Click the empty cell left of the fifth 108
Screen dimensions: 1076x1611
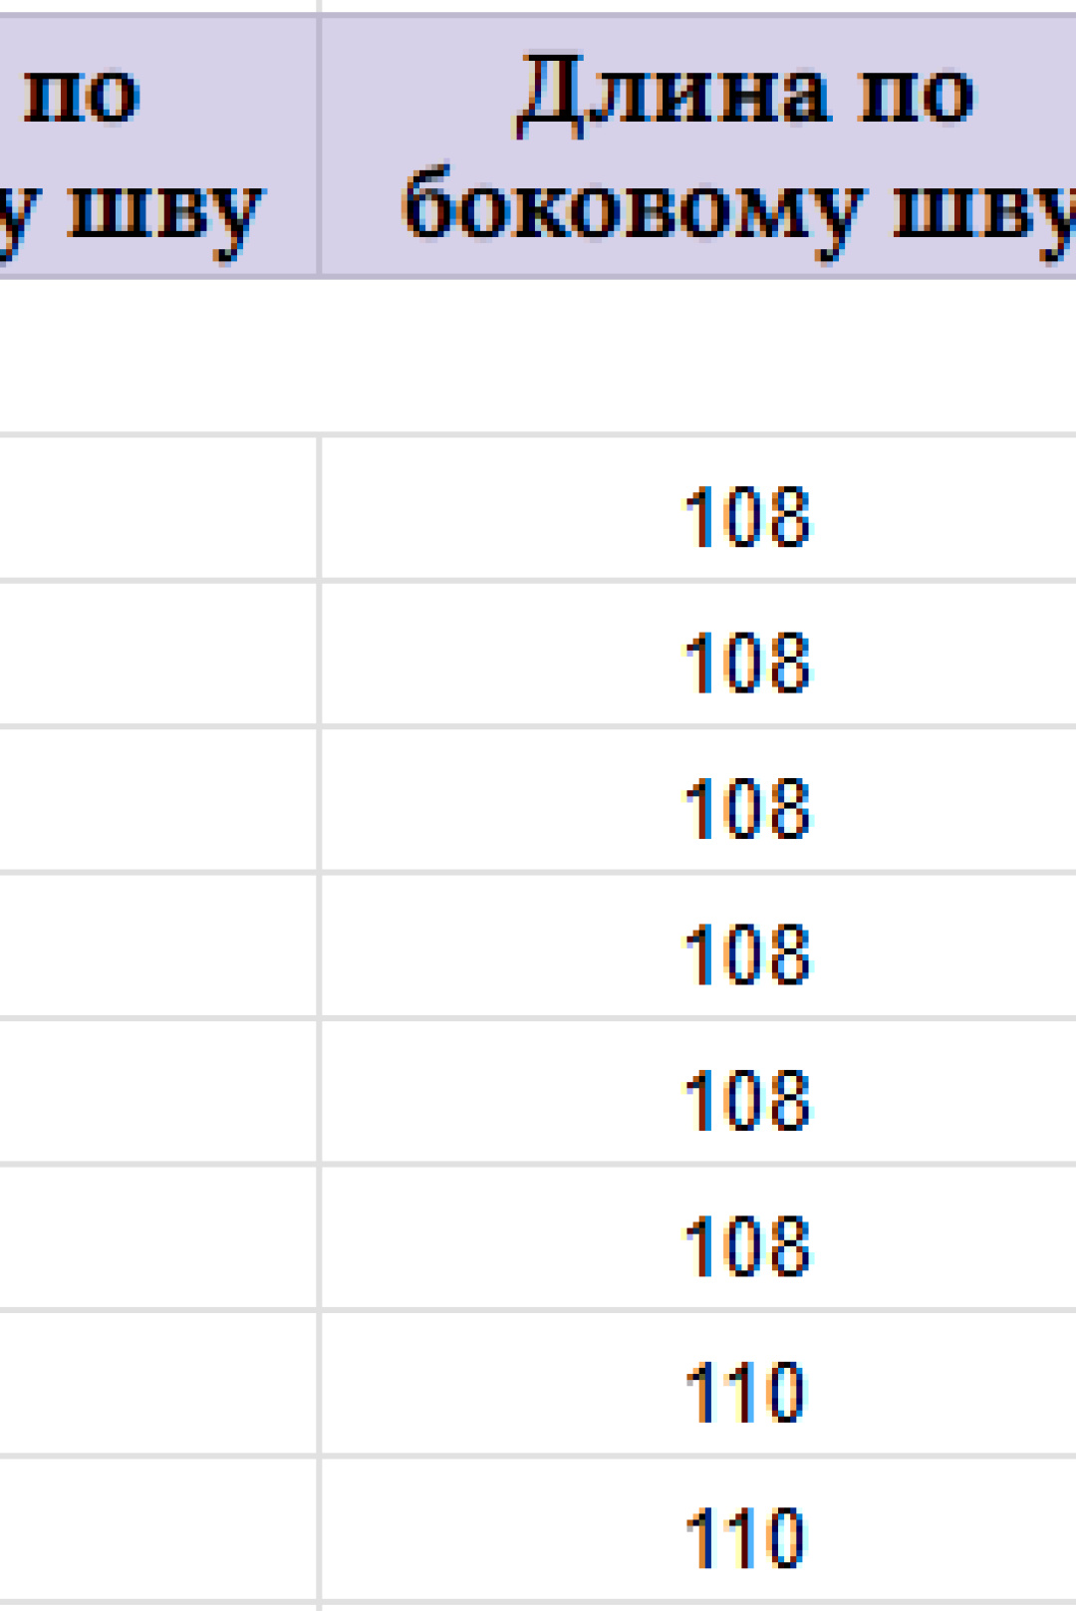click(x=157, y=1091)
